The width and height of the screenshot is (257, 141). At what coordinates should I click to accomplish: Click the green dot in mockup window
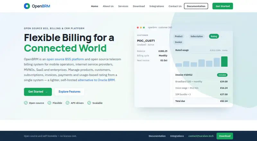pos(144,28)
